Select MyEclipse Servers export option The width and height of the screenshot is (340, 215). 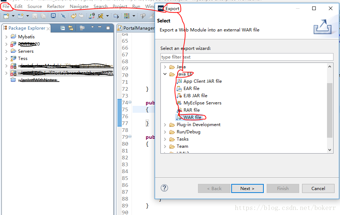click(202, 103)
